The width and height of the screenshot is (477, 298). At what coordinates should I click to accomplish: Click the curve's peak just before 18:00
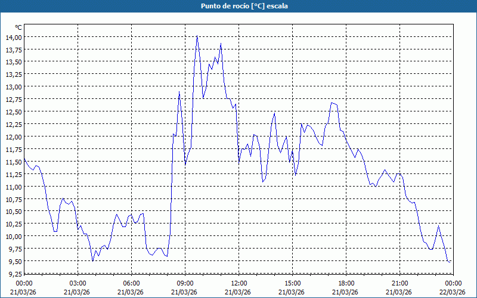click(333, 103)
